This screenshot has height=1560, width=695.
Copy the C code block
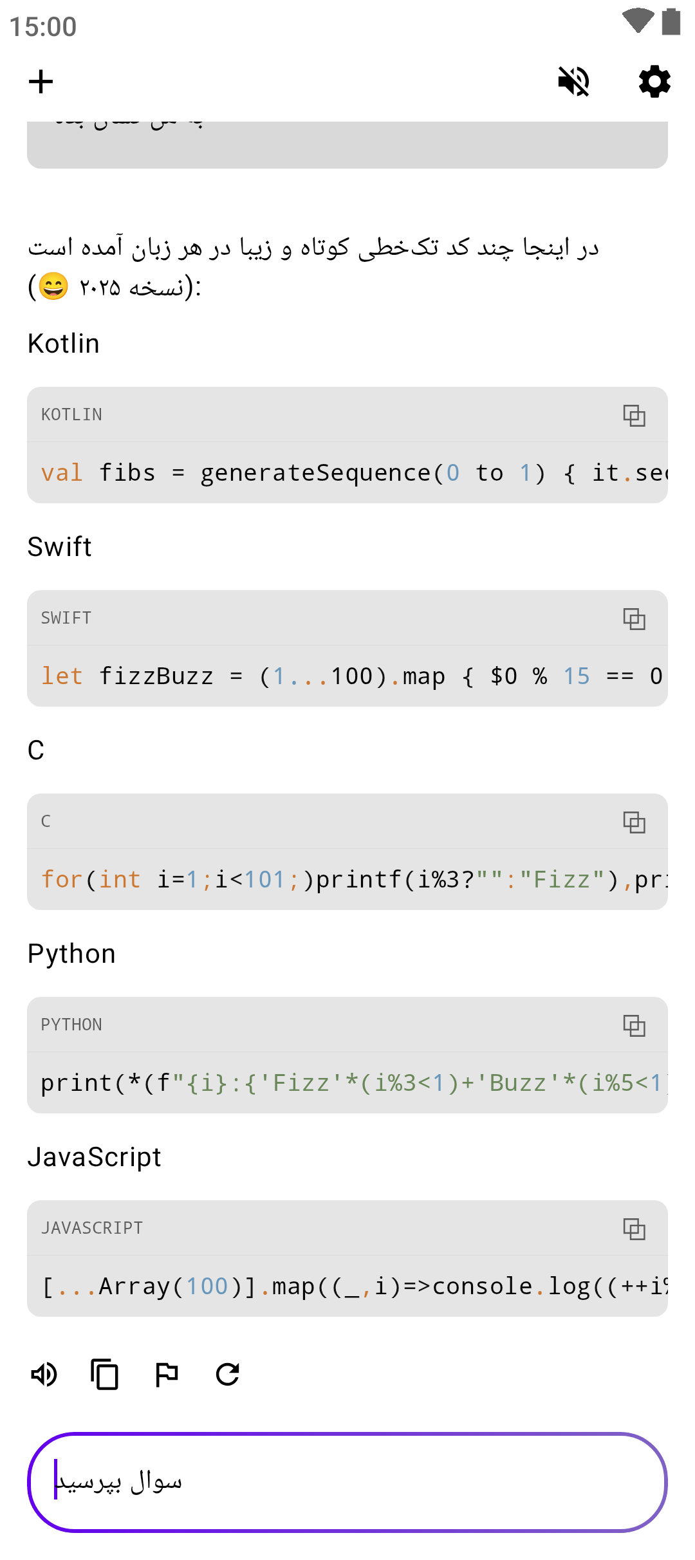[x=634, y=822]
